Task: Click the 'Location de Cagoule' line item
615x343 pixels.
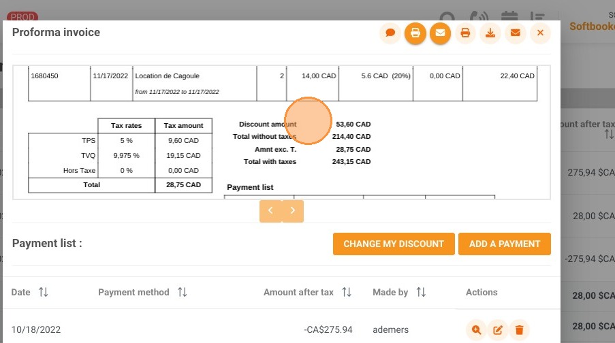Action: [x=167, y=76]
